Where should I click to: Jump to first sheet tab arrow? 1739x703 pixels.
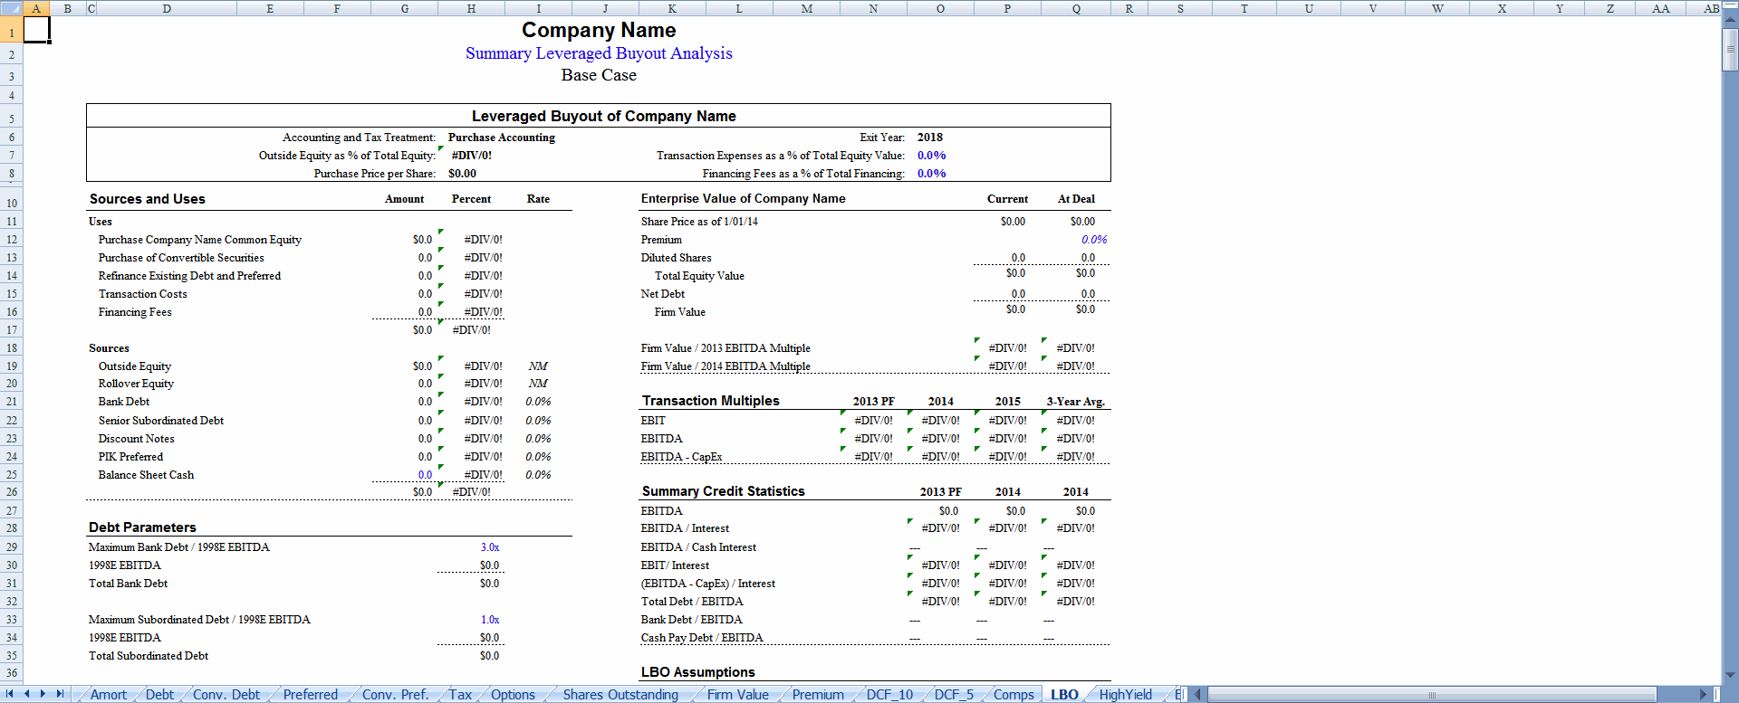(10, 694)
